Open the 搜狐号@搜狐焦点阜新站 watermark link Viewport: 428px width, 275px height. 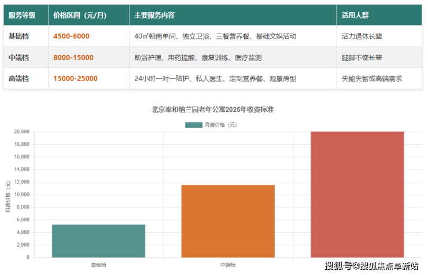point(371,266)
